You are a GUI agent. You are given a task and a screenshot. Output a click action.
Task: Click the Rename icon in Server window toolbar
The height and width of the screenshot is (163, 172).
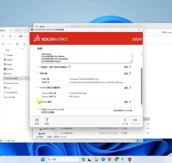17,44
